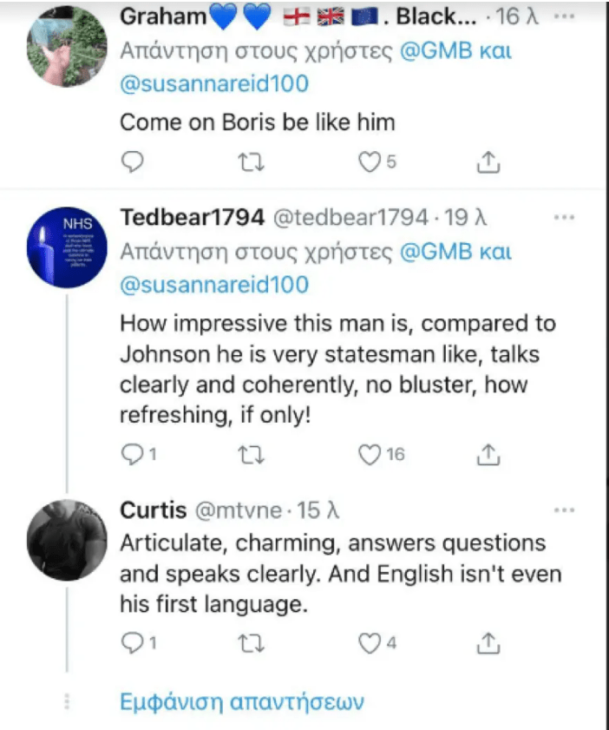Open more options for Tedbear1794's tweet
The image size is (609, 730).
pos(564,216)
